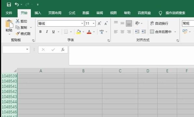Switch to the 审阅 tab
194x117 pixels.
point(99,13)
